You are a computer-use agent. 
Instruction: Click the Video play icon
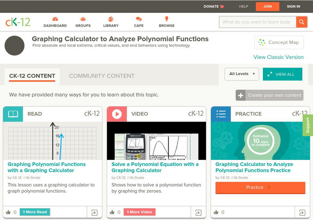[x=117, y=114]
